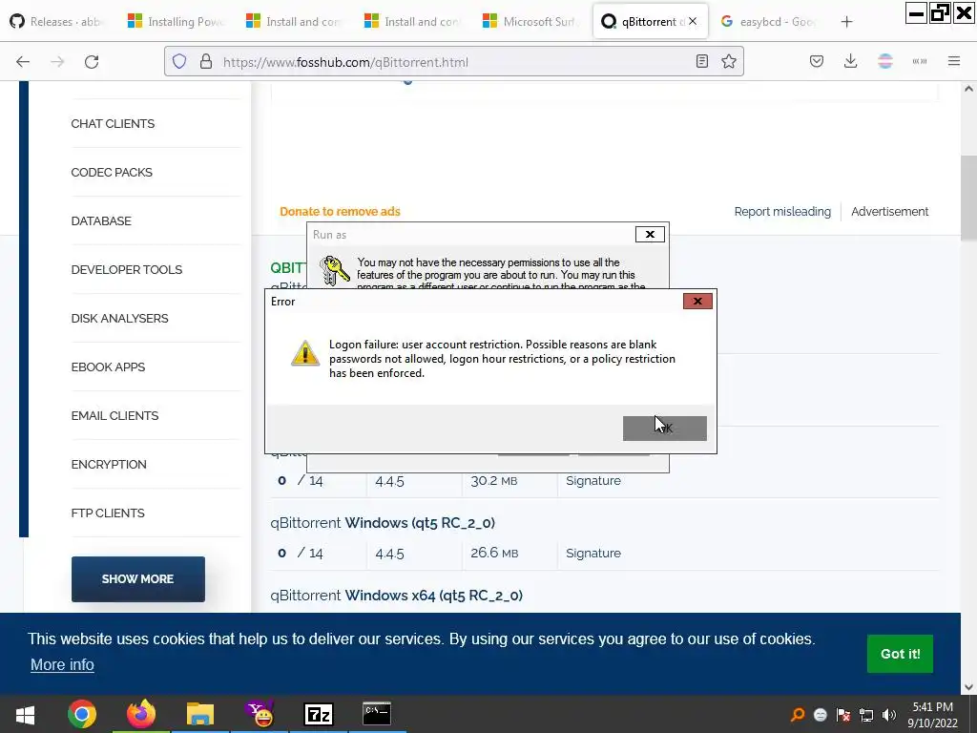Viewport: 977px width, 733px height.
Task: Download qBittorrent Windows x64 (qt5 RC_2_0)
Action: (396, 596)
